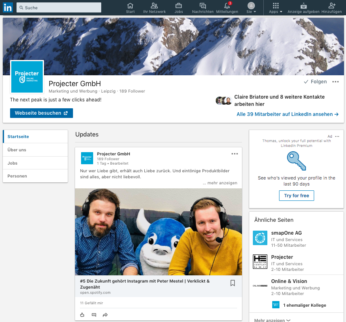The width and height of the screenshot is (346, 322).
Task: Click open.spotify.com source text
Action: pyautogui.click(x=95, y=293)
